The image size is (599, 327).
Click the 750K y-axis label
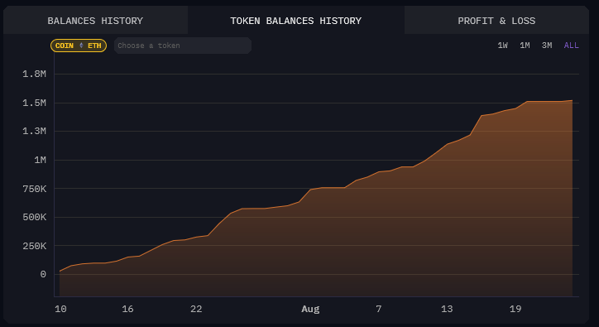(x=34, y=189)
